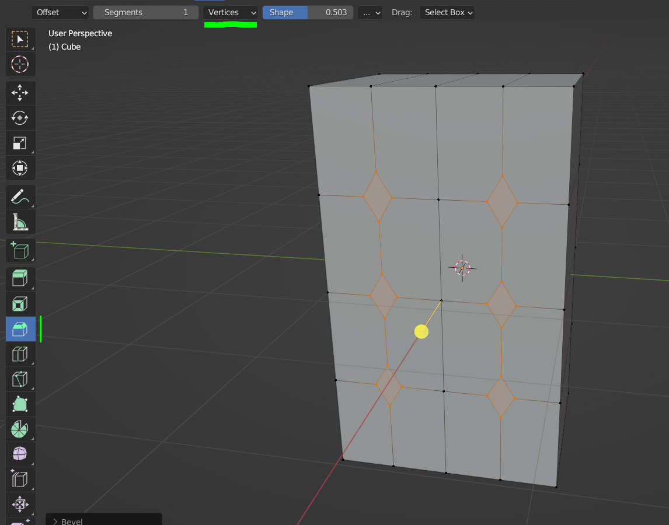Activate the Loop Cut tool

[20, 354]
